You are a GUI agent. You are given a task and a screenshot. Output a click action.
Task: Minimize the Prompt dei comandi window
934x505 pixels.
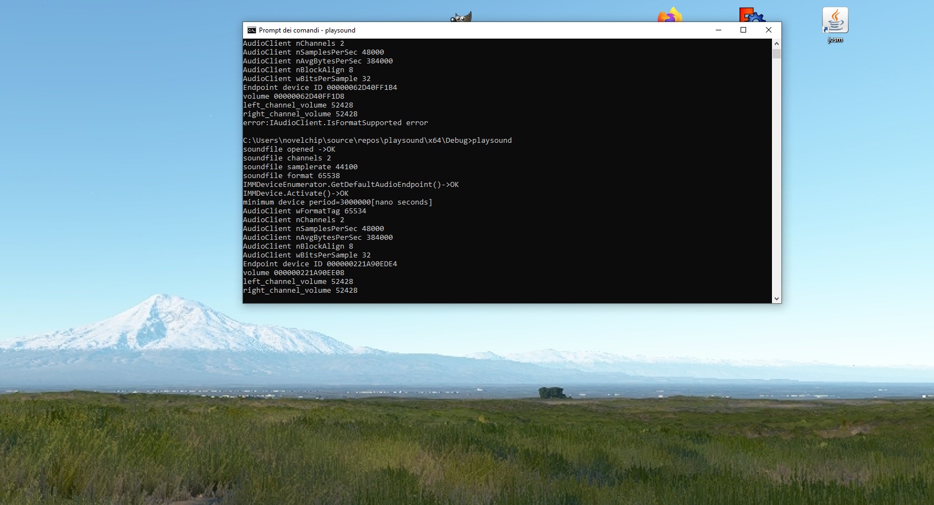pyautogui.click(x=719, y=30)
